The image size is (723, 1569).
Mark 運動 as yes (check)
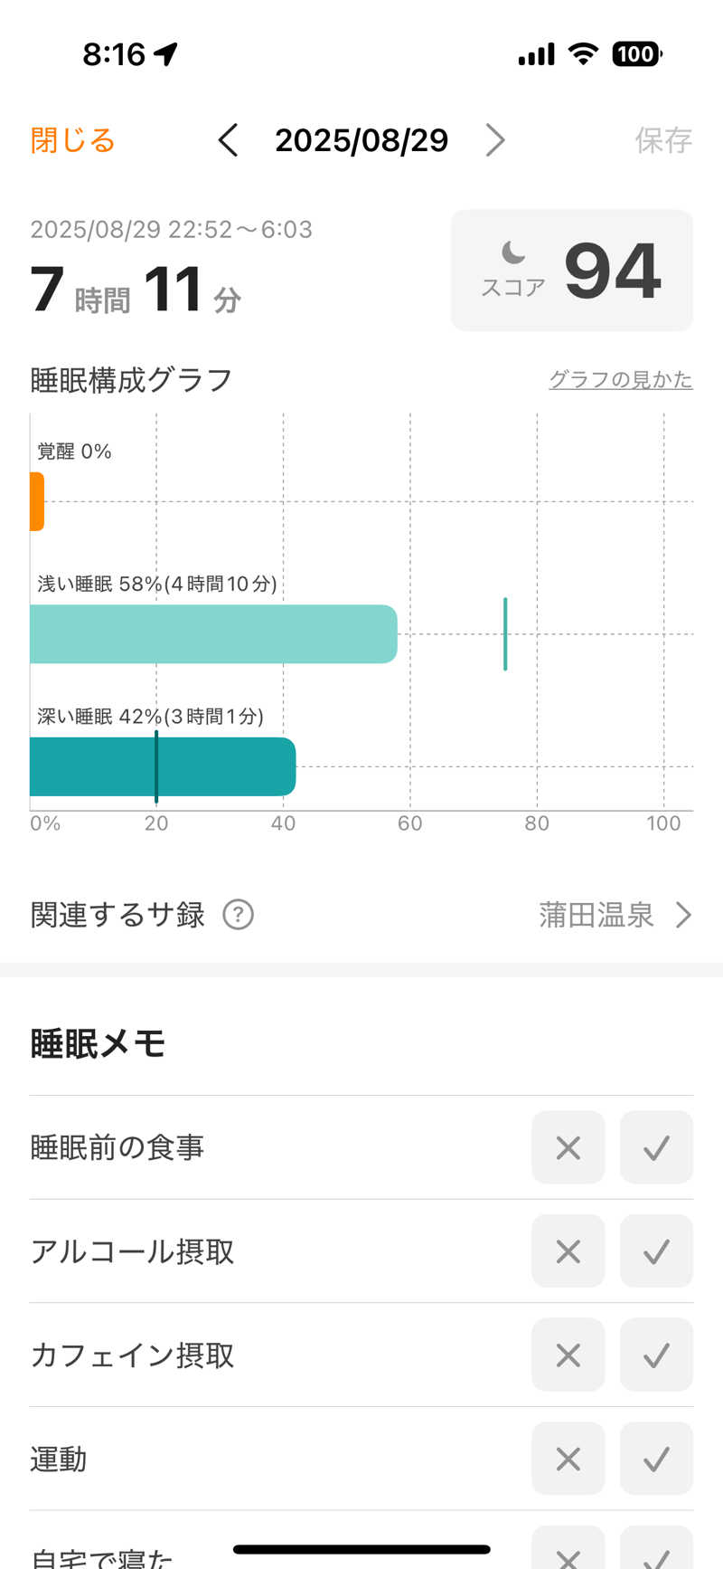click(656, 1459)
